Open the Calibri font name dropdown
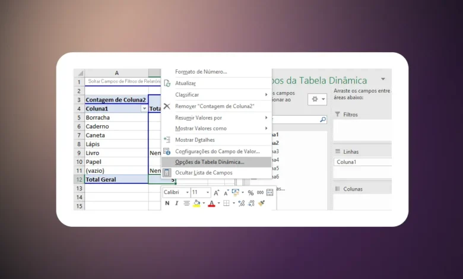 [x=187, y=192]
